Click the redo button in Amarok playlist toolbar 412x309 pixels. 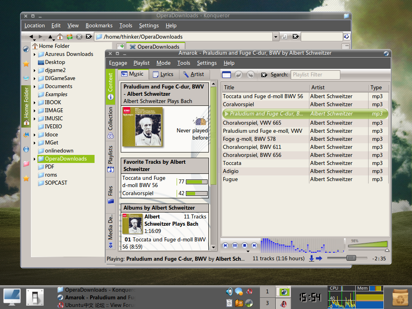point(250,75)
